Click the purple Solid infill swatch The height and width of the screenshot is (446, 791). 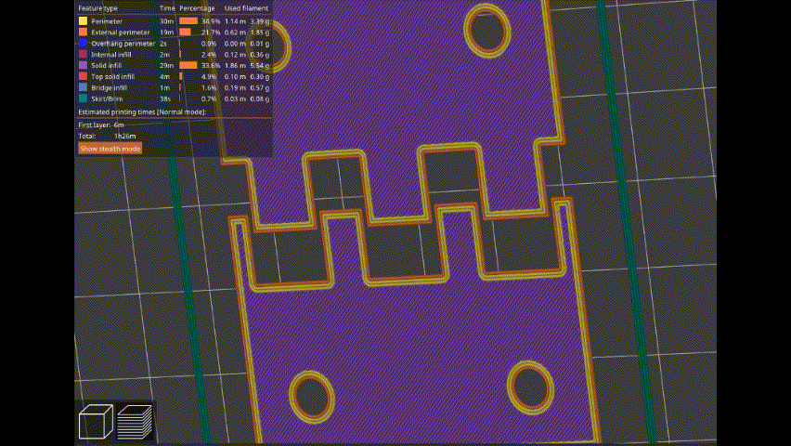(83, 65)
